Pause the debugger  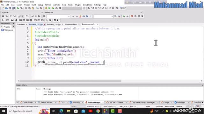pyautogui.click(x=113, y=8)
